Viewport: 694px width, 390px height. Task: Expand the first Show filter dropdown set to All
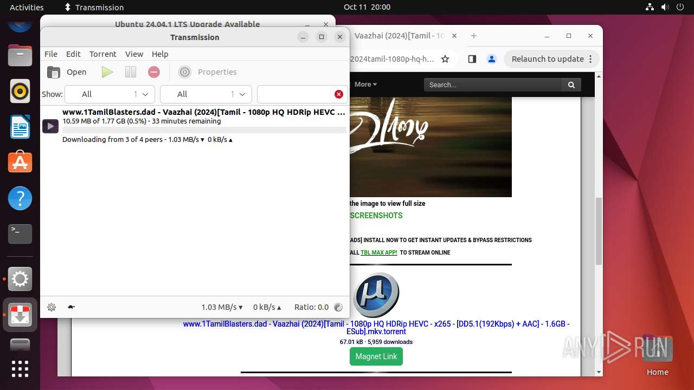click(110, 94)
